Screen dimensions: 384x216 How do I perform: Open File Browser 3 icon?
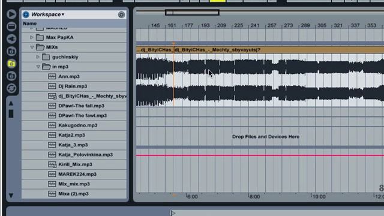(x=11, y=76)
